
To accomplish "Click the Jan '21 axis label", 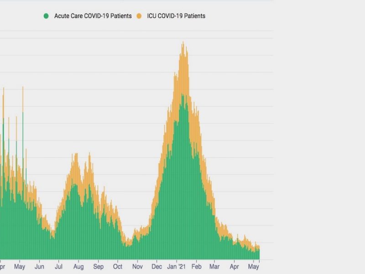I will [176, 266].
